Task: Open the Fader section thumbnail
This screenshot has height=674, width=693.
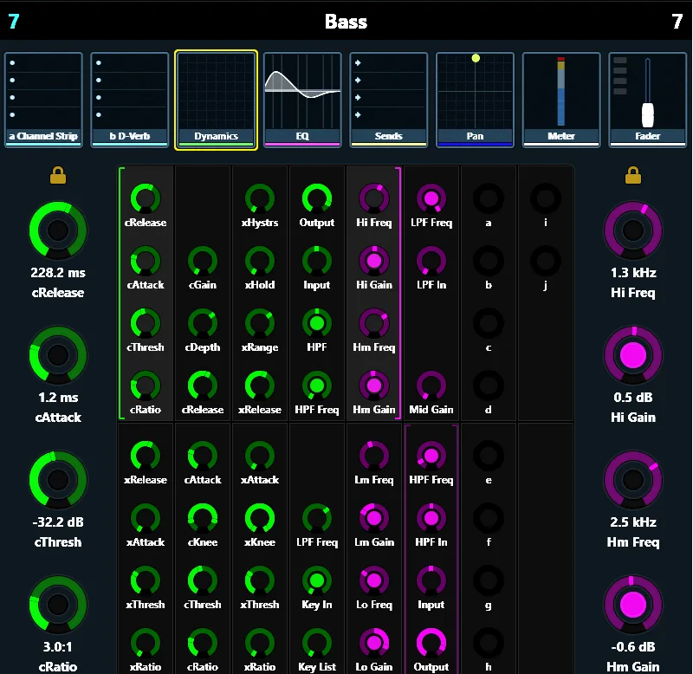Action: 647,100
